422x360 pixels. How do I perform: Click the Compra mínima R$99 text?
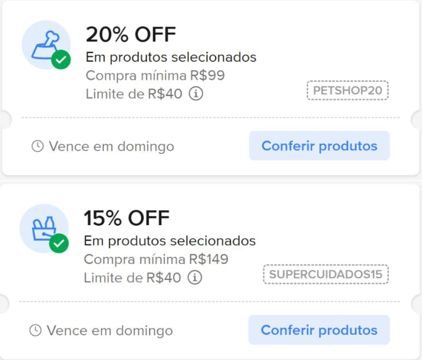pyautogui.click(x=155, y=76)
